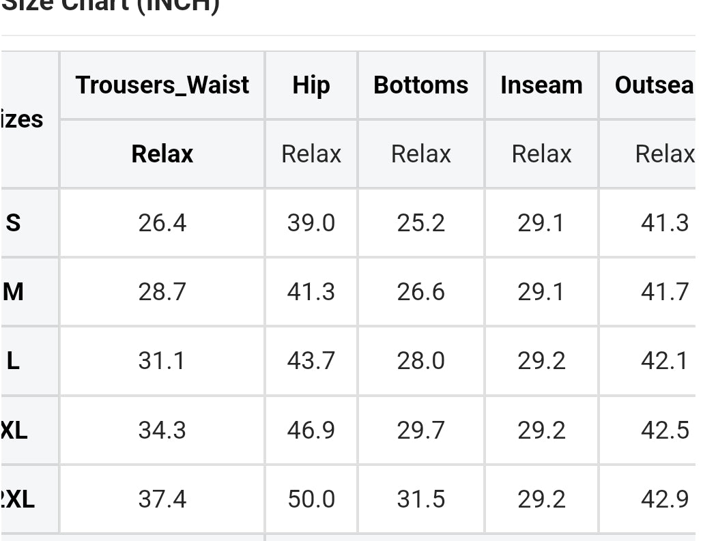Click the 37.4 waist value cell
716x541 pixels.
[162, 499]
